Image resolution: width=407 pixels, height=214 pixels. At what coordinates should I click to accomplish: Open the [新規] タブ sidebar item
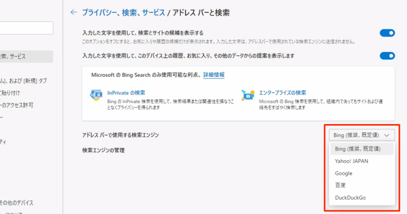pos(23,81)
